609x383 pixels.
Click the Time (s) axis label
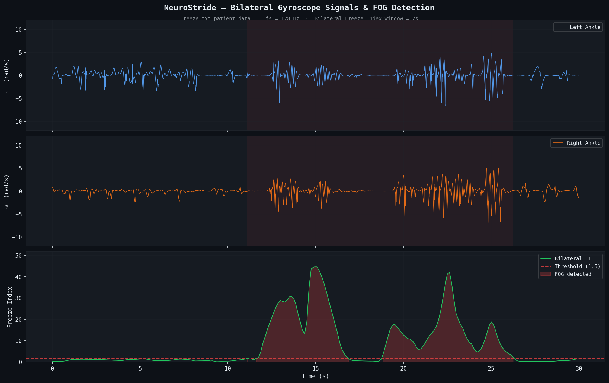315,376
